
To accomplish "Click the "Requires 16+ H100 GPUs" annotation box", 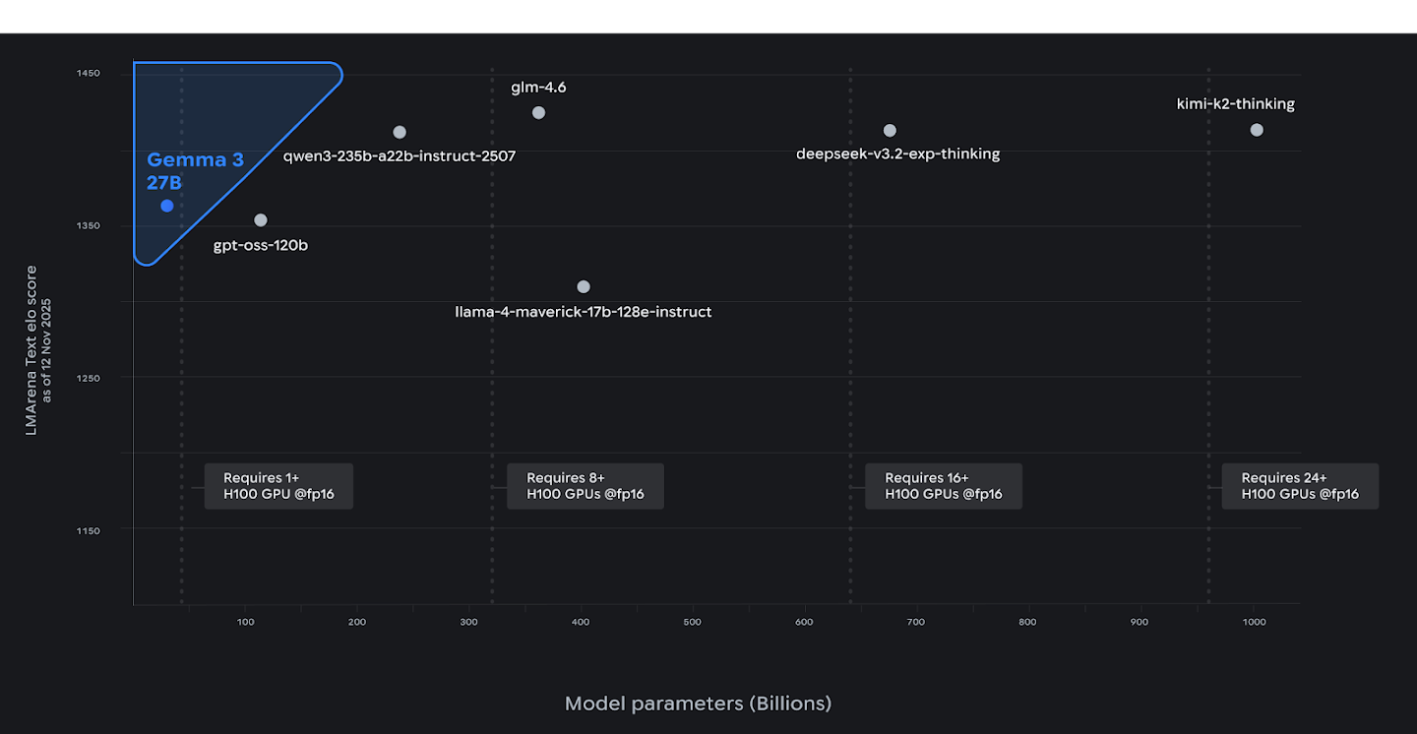I will point(944,486).
